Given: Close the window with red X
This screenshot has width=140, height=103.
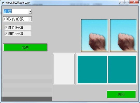Looking at the screenshot, I should pyautogui.click(x=134, y=2).
